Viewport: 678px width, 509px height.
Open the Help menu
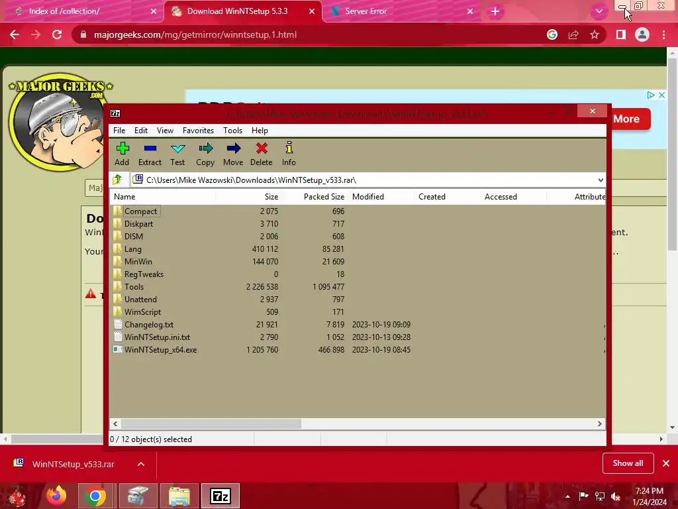(x=260, y=131)
